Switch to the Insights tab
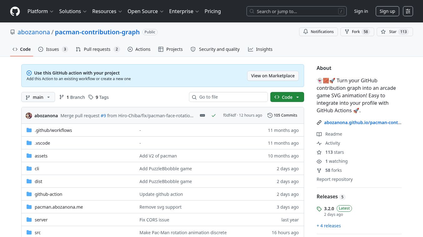 260,49
